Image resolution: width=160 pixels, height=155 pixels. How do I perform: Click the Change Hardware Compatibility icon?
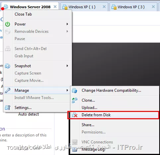(75, 90)
